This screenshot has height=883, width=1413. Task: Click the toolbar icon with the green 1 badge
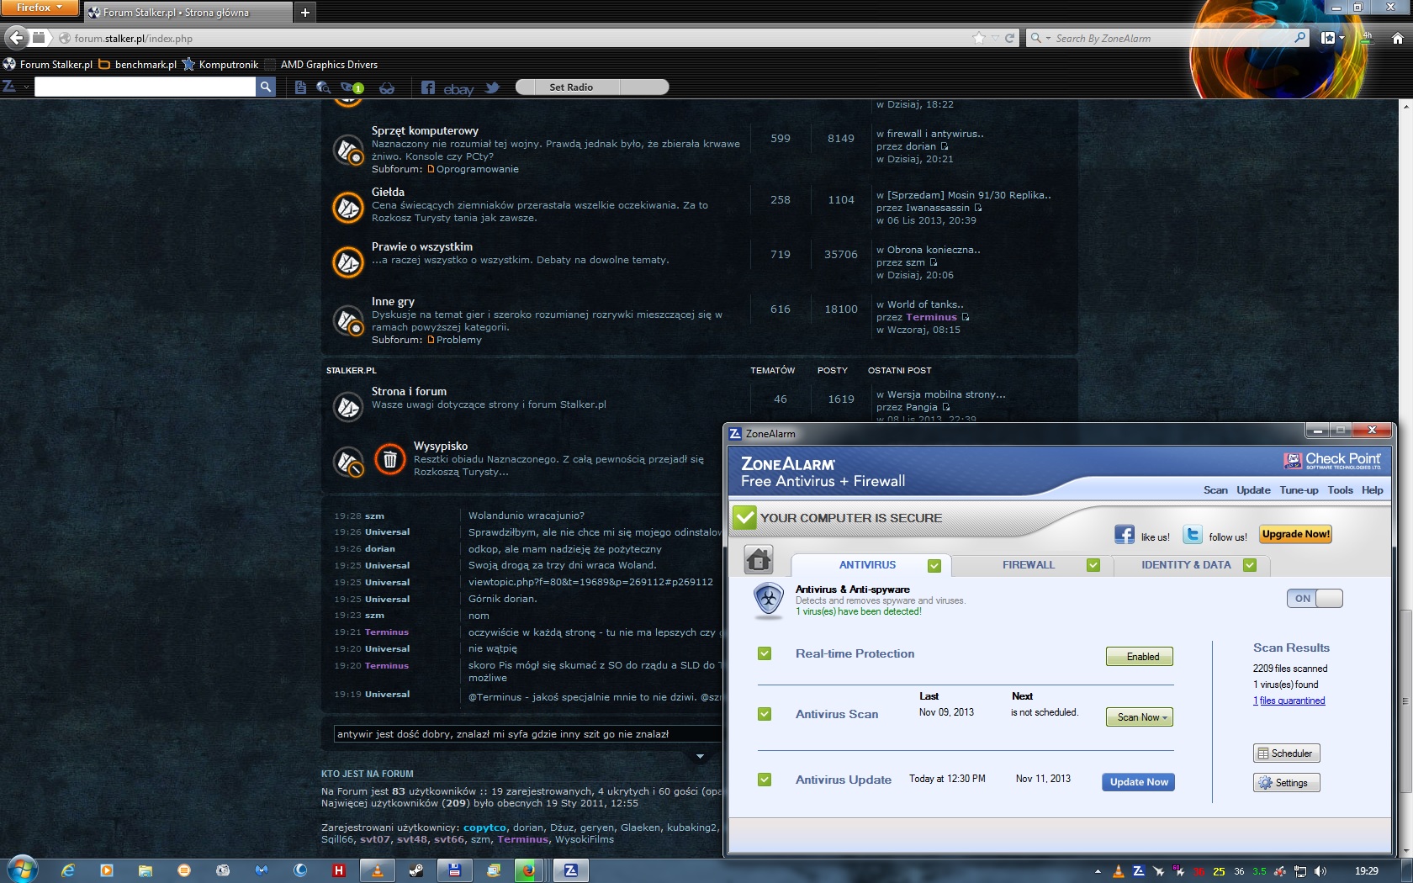click(x=352, y=87)
